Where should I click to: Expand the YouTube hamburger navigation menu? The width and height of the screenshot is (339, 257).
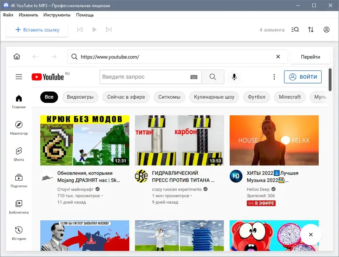[19, 77]
